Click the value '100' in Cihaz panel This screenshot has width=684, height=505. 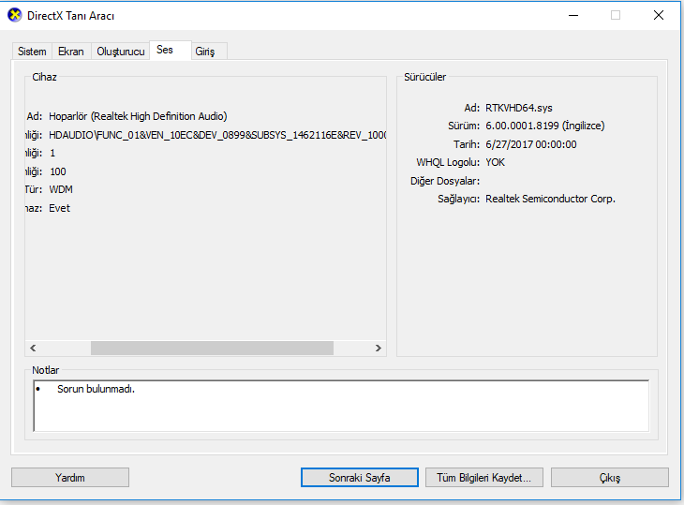click(x=58, y=171)
